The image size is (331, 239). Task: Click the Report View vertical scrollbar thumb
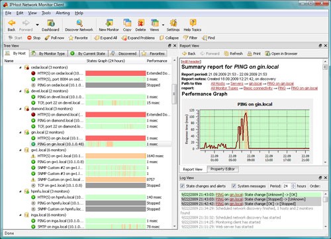click(325, 67)
